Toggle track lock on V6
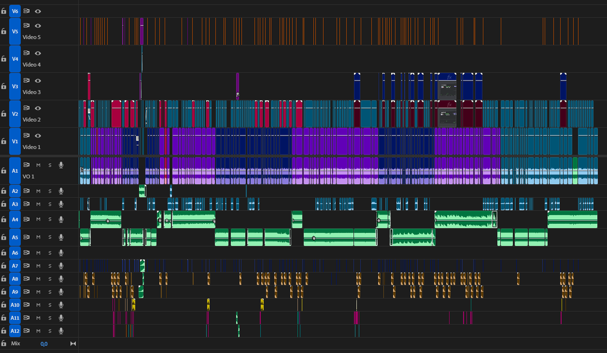Image resolution: width=607 pixels, height=353 pixels. [4, 11]
